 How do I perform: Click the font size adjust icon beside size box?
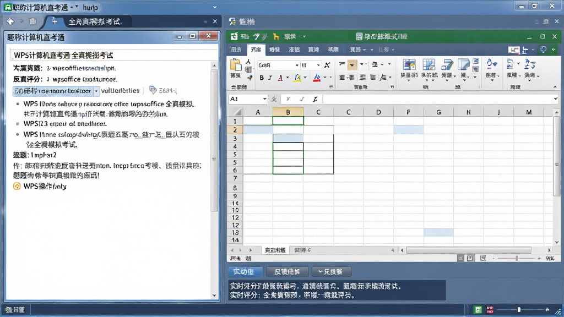327,65
